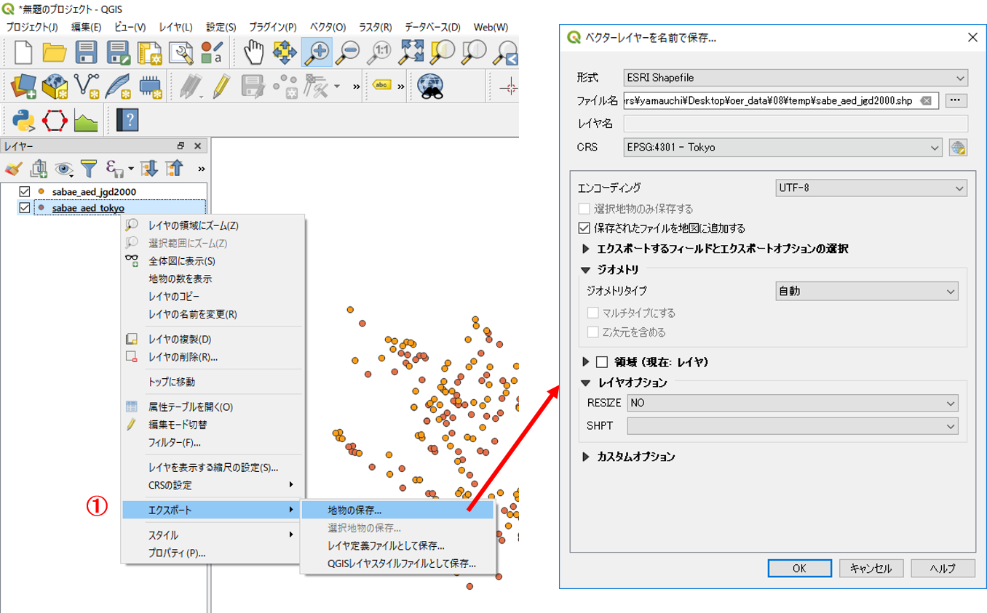Click the Zoom to Layer icon
This screenshot has width=987, height=613.
(475, 52)
